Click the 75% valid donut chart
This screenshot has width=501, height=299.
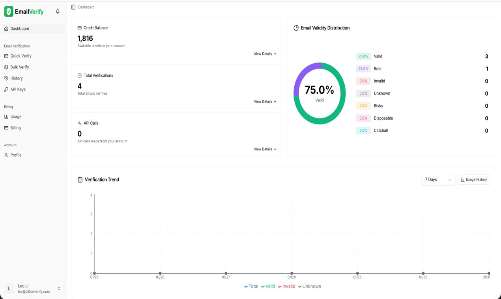point(319,94)
